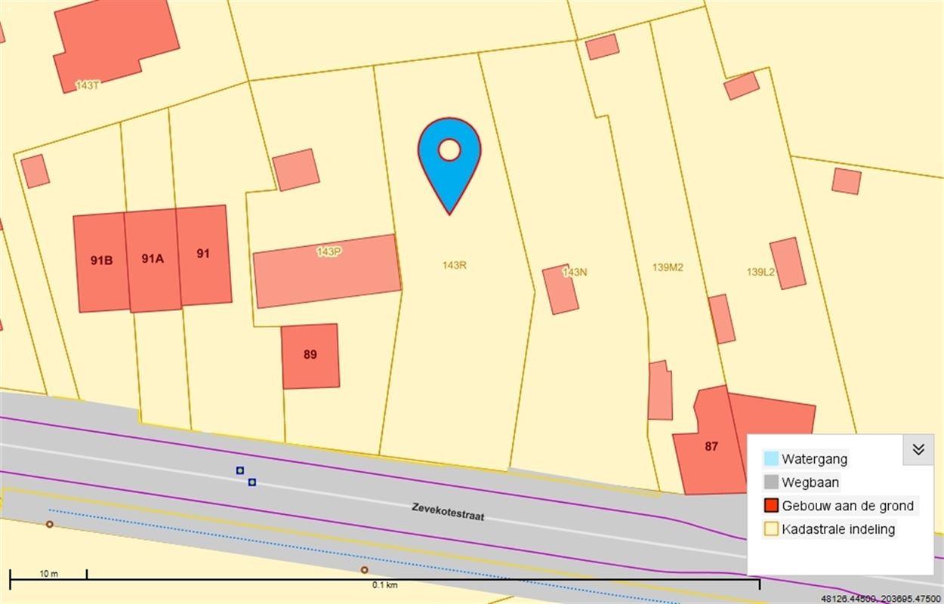
Task: Select house number 89
Action: 310,354
